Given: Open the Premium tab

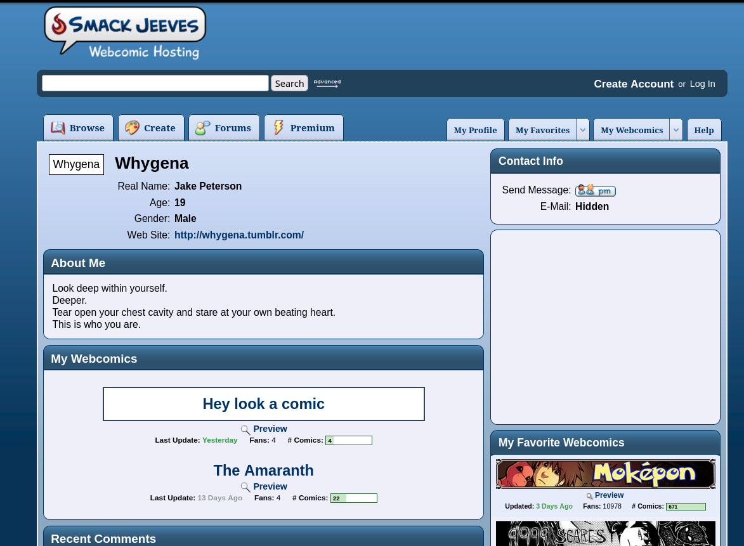Looking at the screenshot, I should [304, 127].
